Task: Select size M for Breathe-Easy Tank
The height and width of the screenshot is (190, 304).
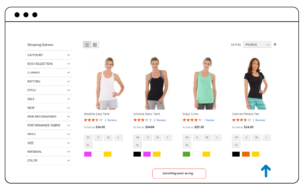Action: (108, 138)
